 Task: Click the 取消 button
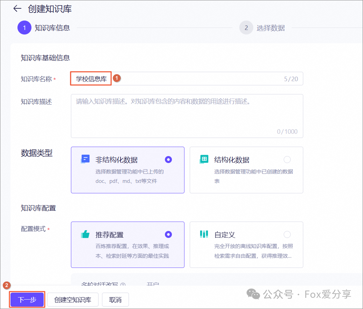(x=115, y=300)
